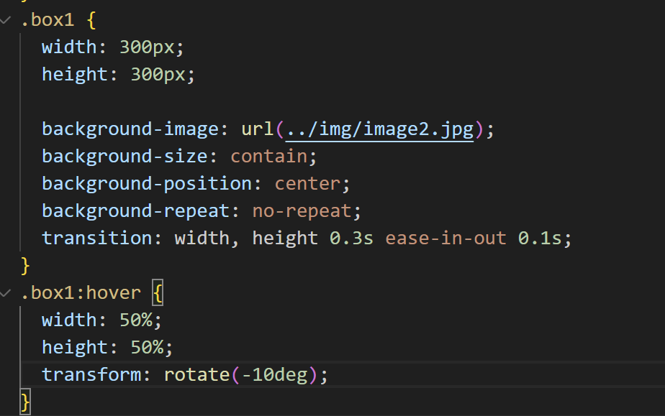This screenshot has width=665, height=416.
Task: Click the background-image property name
Action: coord(130,129)
